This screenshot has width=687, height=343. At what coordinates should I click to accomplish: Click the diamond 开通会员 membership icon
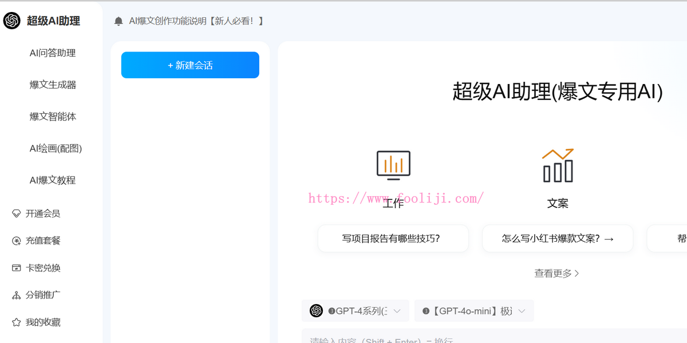point(17,213)
